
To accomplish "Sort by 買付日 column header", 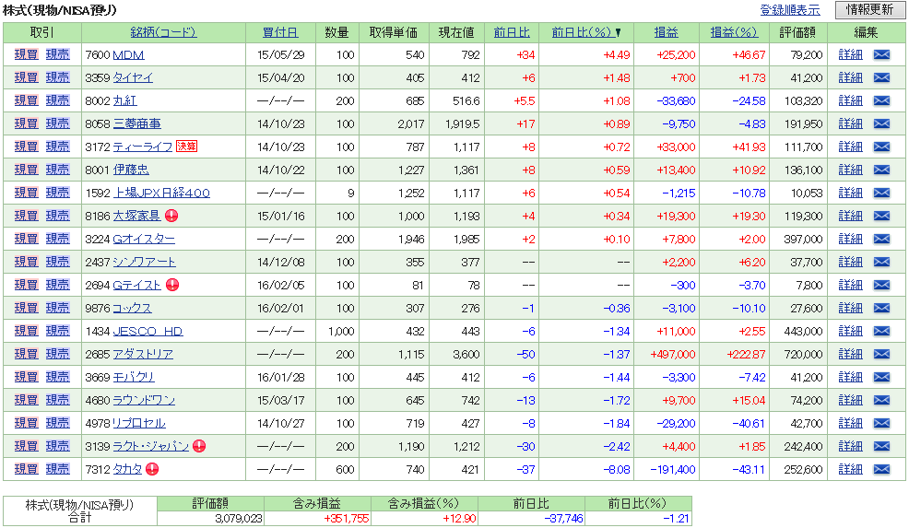I will click(x=280, y=32).
